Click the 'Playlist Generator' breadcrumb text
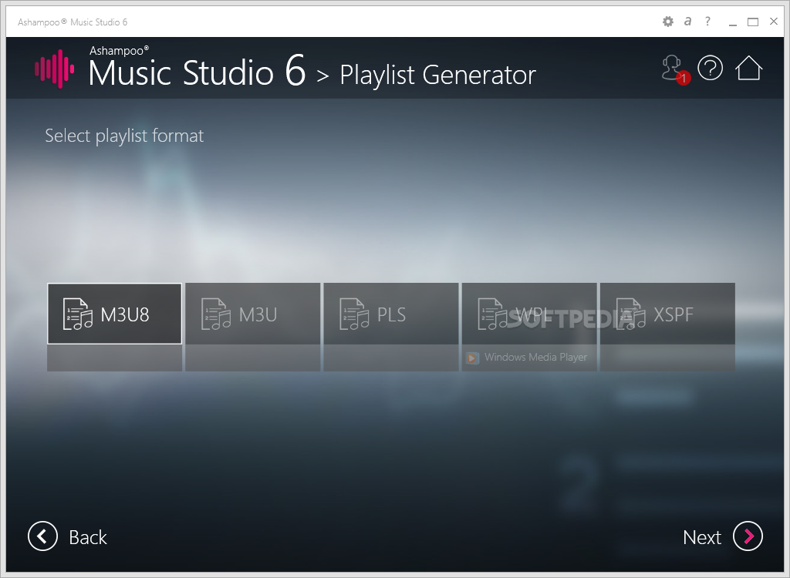This screenshot has width=790, height=578. point(438,75)
